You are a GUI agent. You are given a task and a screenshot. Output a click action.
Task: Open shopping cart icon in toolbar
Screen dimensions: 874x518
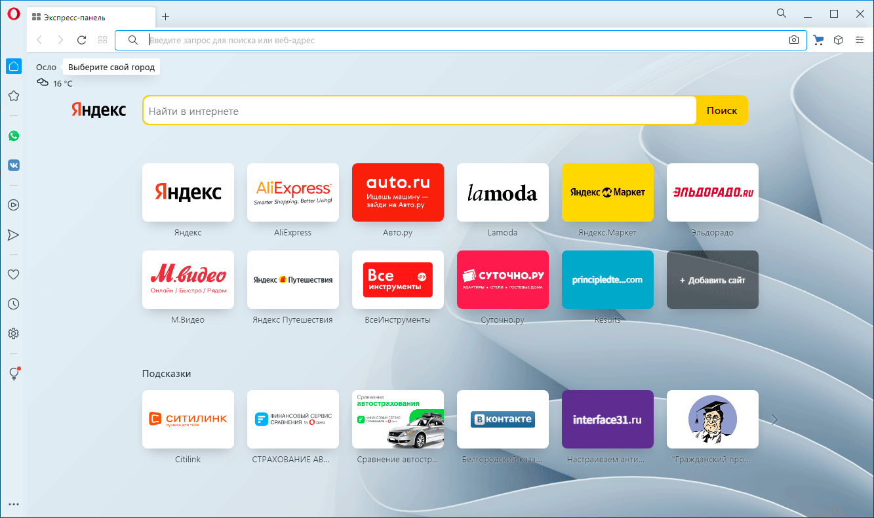coord(818,40)
